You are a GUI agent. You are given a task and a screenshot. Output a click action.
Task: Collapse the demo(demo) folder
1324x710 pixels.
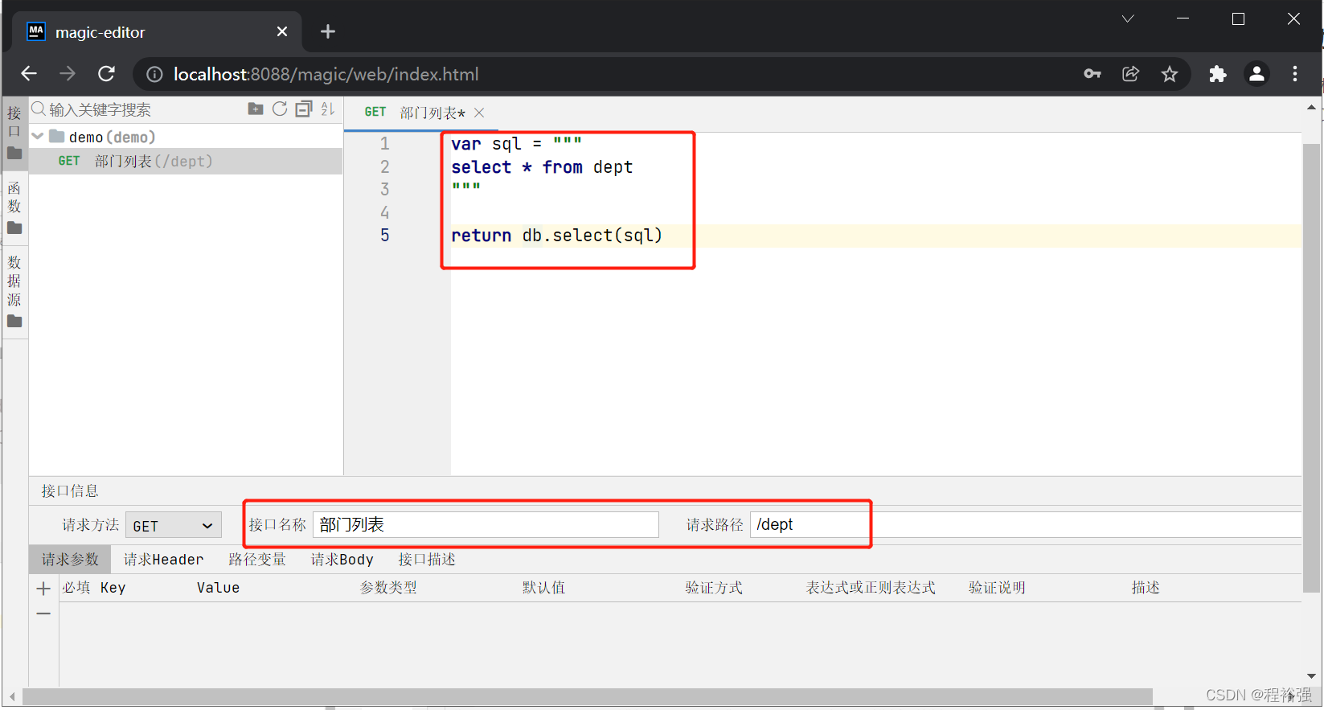click(38, 137)
